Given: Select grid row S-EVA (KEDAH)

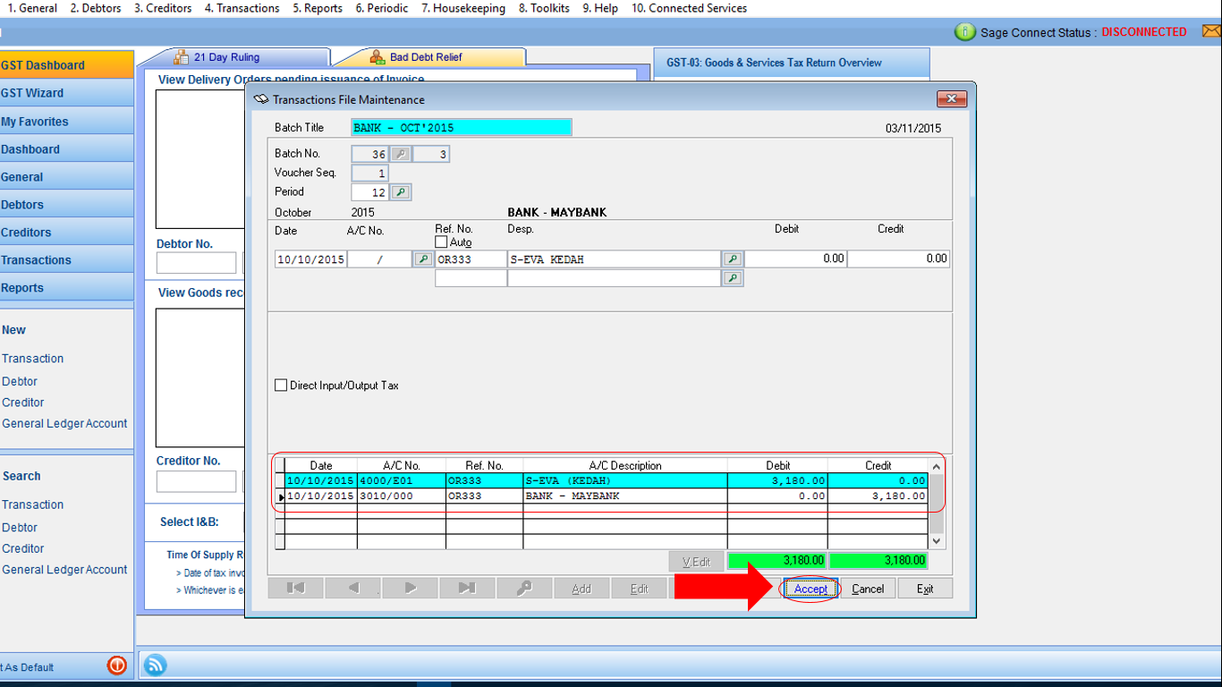Looking at the screenshot, I should tap(606, 480).
